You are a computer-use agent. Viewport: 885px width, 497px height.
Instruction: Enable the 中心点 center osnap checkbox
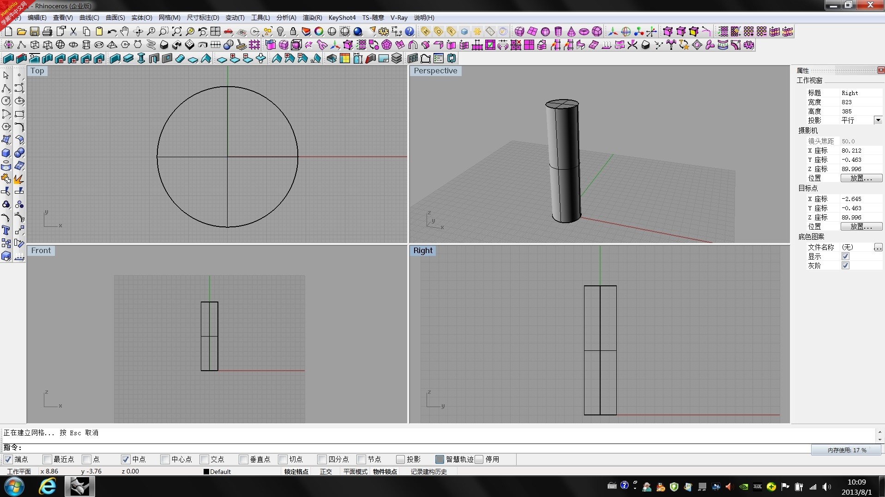(165, 459)
